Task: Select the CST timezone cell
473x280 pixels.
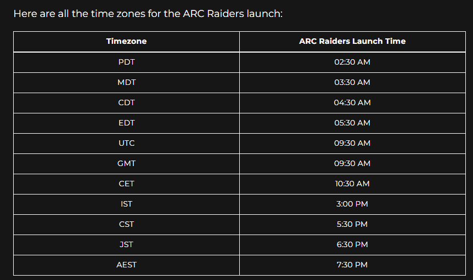Action: pyautogui.click(x=126, y=224)
